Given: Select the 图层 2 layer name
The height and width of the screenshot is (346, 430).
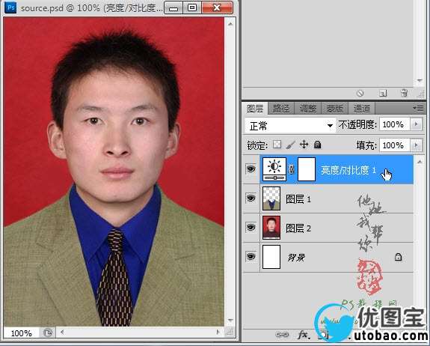Looking at the screenshot, I should (298, 228).
